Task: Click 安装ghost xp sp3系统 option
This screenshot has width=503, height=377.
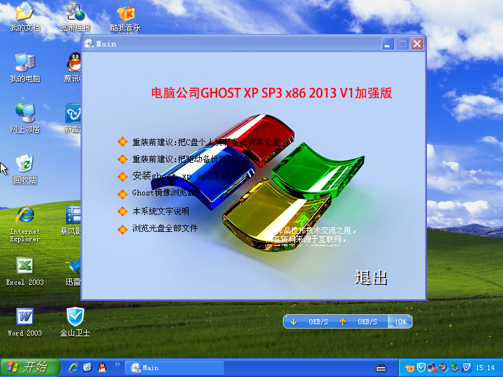Action: (x=181, y=176)
